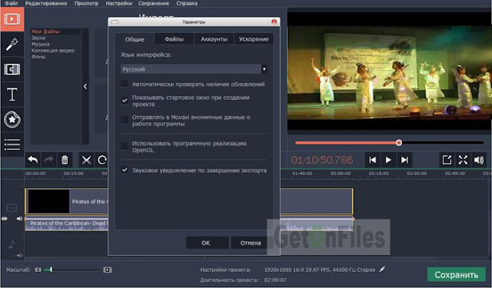This screenshot has height=288, width=492.
Task: Skip to next frame in player
Action: 404,161
